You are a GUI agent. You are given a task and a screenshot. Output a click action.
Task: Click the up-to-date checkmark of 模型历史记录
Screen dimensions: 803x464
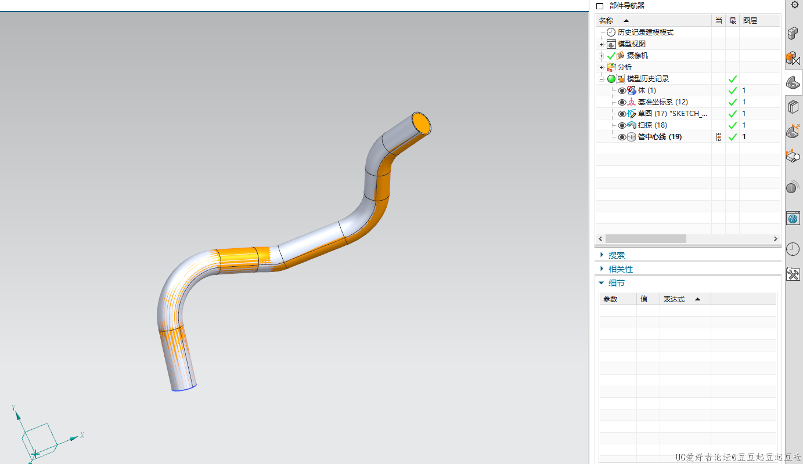(733, 79)
